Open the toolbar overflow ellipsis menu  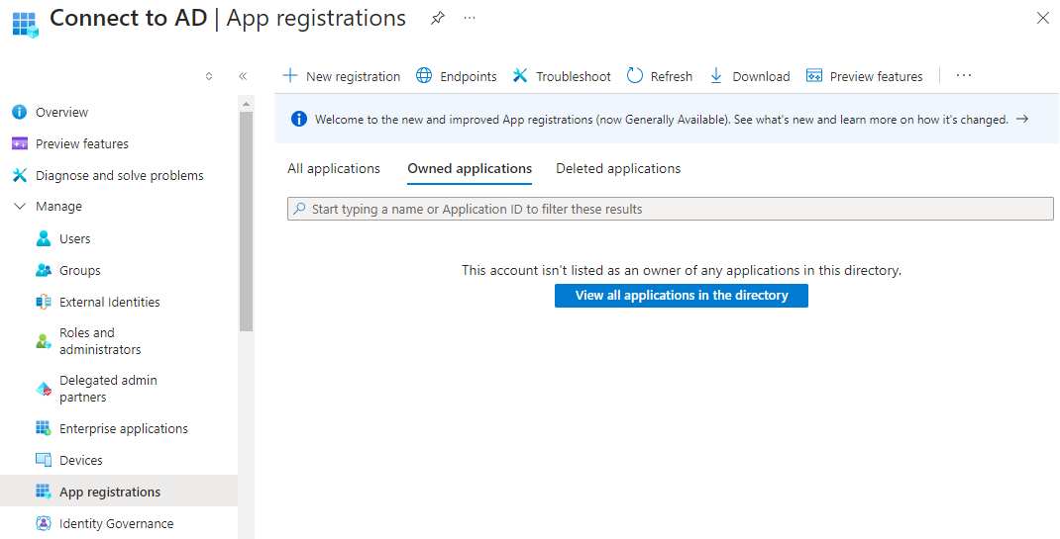[963, 75]
